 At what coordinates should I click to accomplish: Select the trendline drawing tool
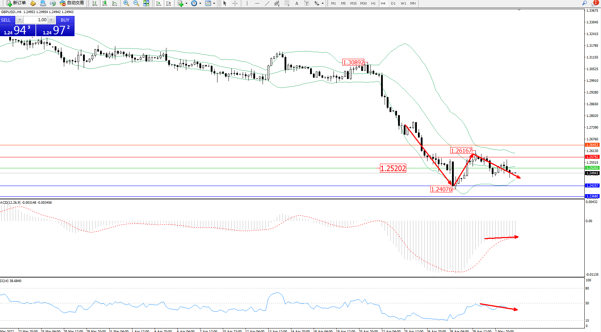pos(267,3)
